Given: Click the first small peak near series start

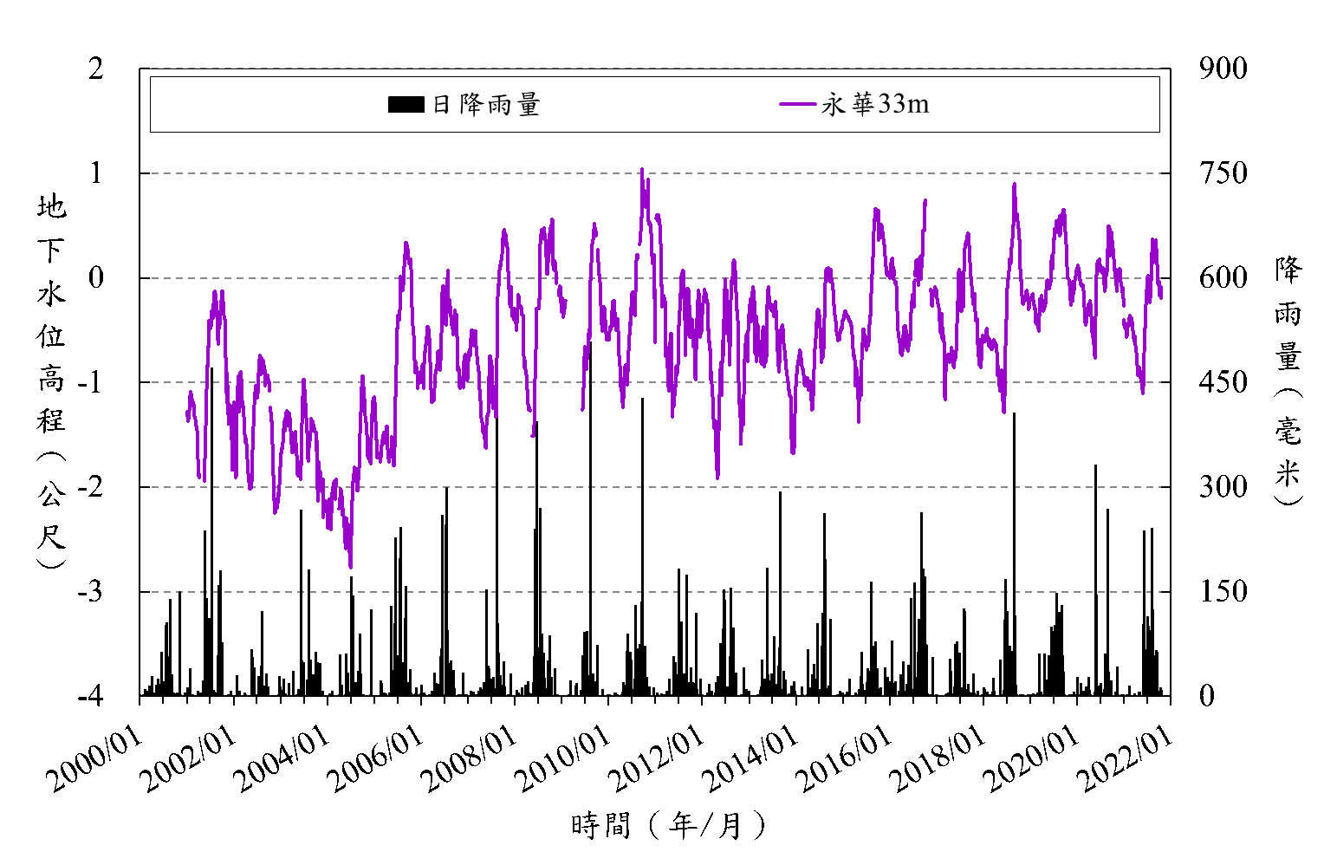Looking at the screenshot, I should [x=191, y=393].
